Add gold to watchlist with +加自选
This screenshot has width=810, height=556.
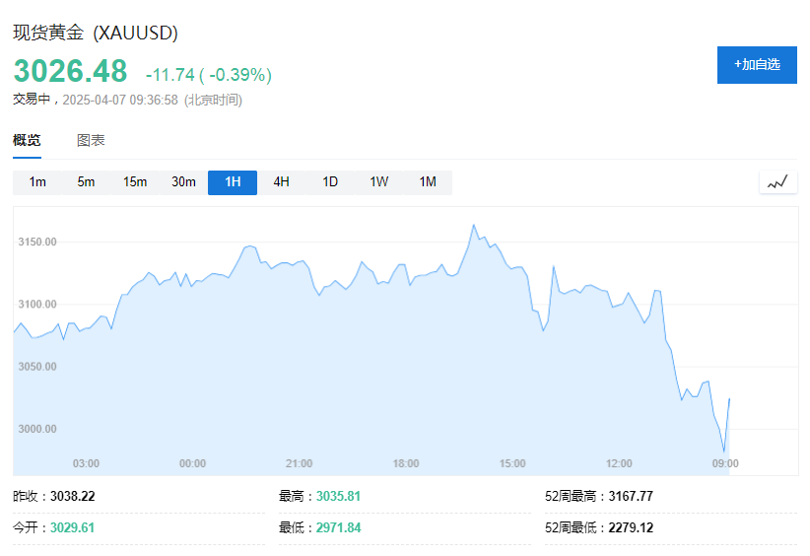(757, 64)
